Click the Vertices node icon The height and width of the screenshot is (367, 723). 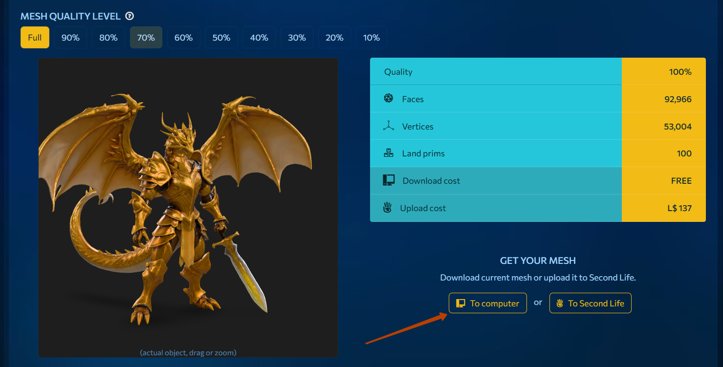388,126
